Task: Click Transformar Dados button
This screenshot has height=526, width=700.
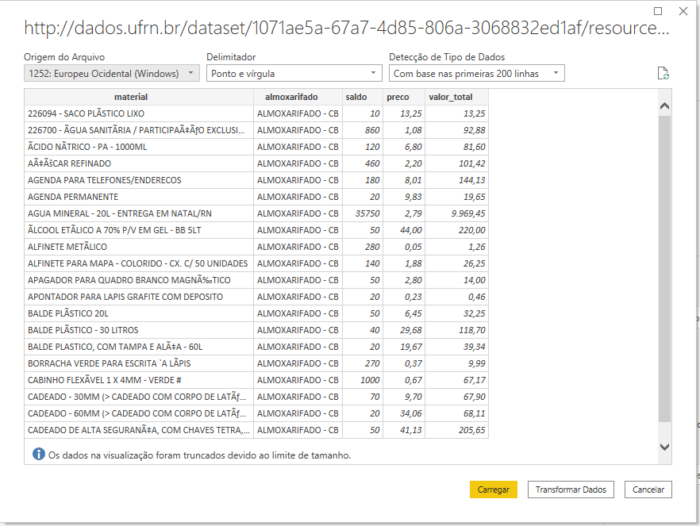Action: (x=571, y=490)
